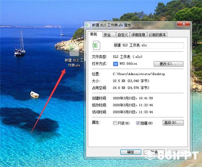Click the file type text XLS 工作表 (.xls)
This screenshot has width=202, height=167.
click(128, 57)
